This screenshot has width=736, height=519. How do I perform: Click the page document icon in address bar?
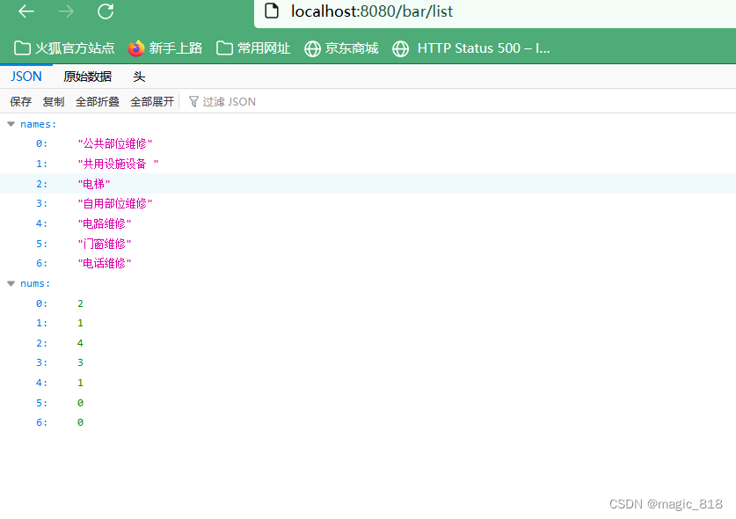click(x=272, y=11)
